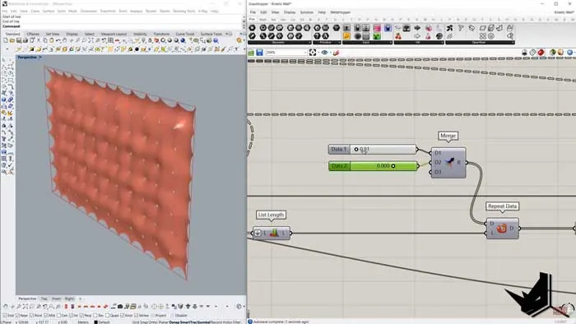The height and width of the screenshot is (324, 576).
Task: Open the File menu in Grasshopper
Action: point(253,12)
